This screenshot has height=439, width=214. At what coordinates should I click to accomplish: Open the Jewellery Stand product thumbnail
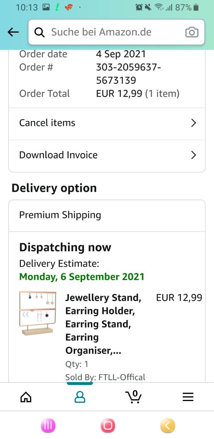click(x=37, y=312)
